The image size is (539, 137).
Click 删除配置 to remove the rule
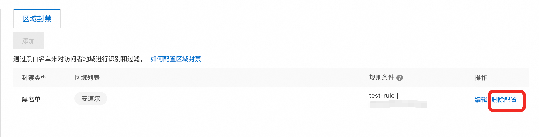pyautogui.click(x=504, y=100)
